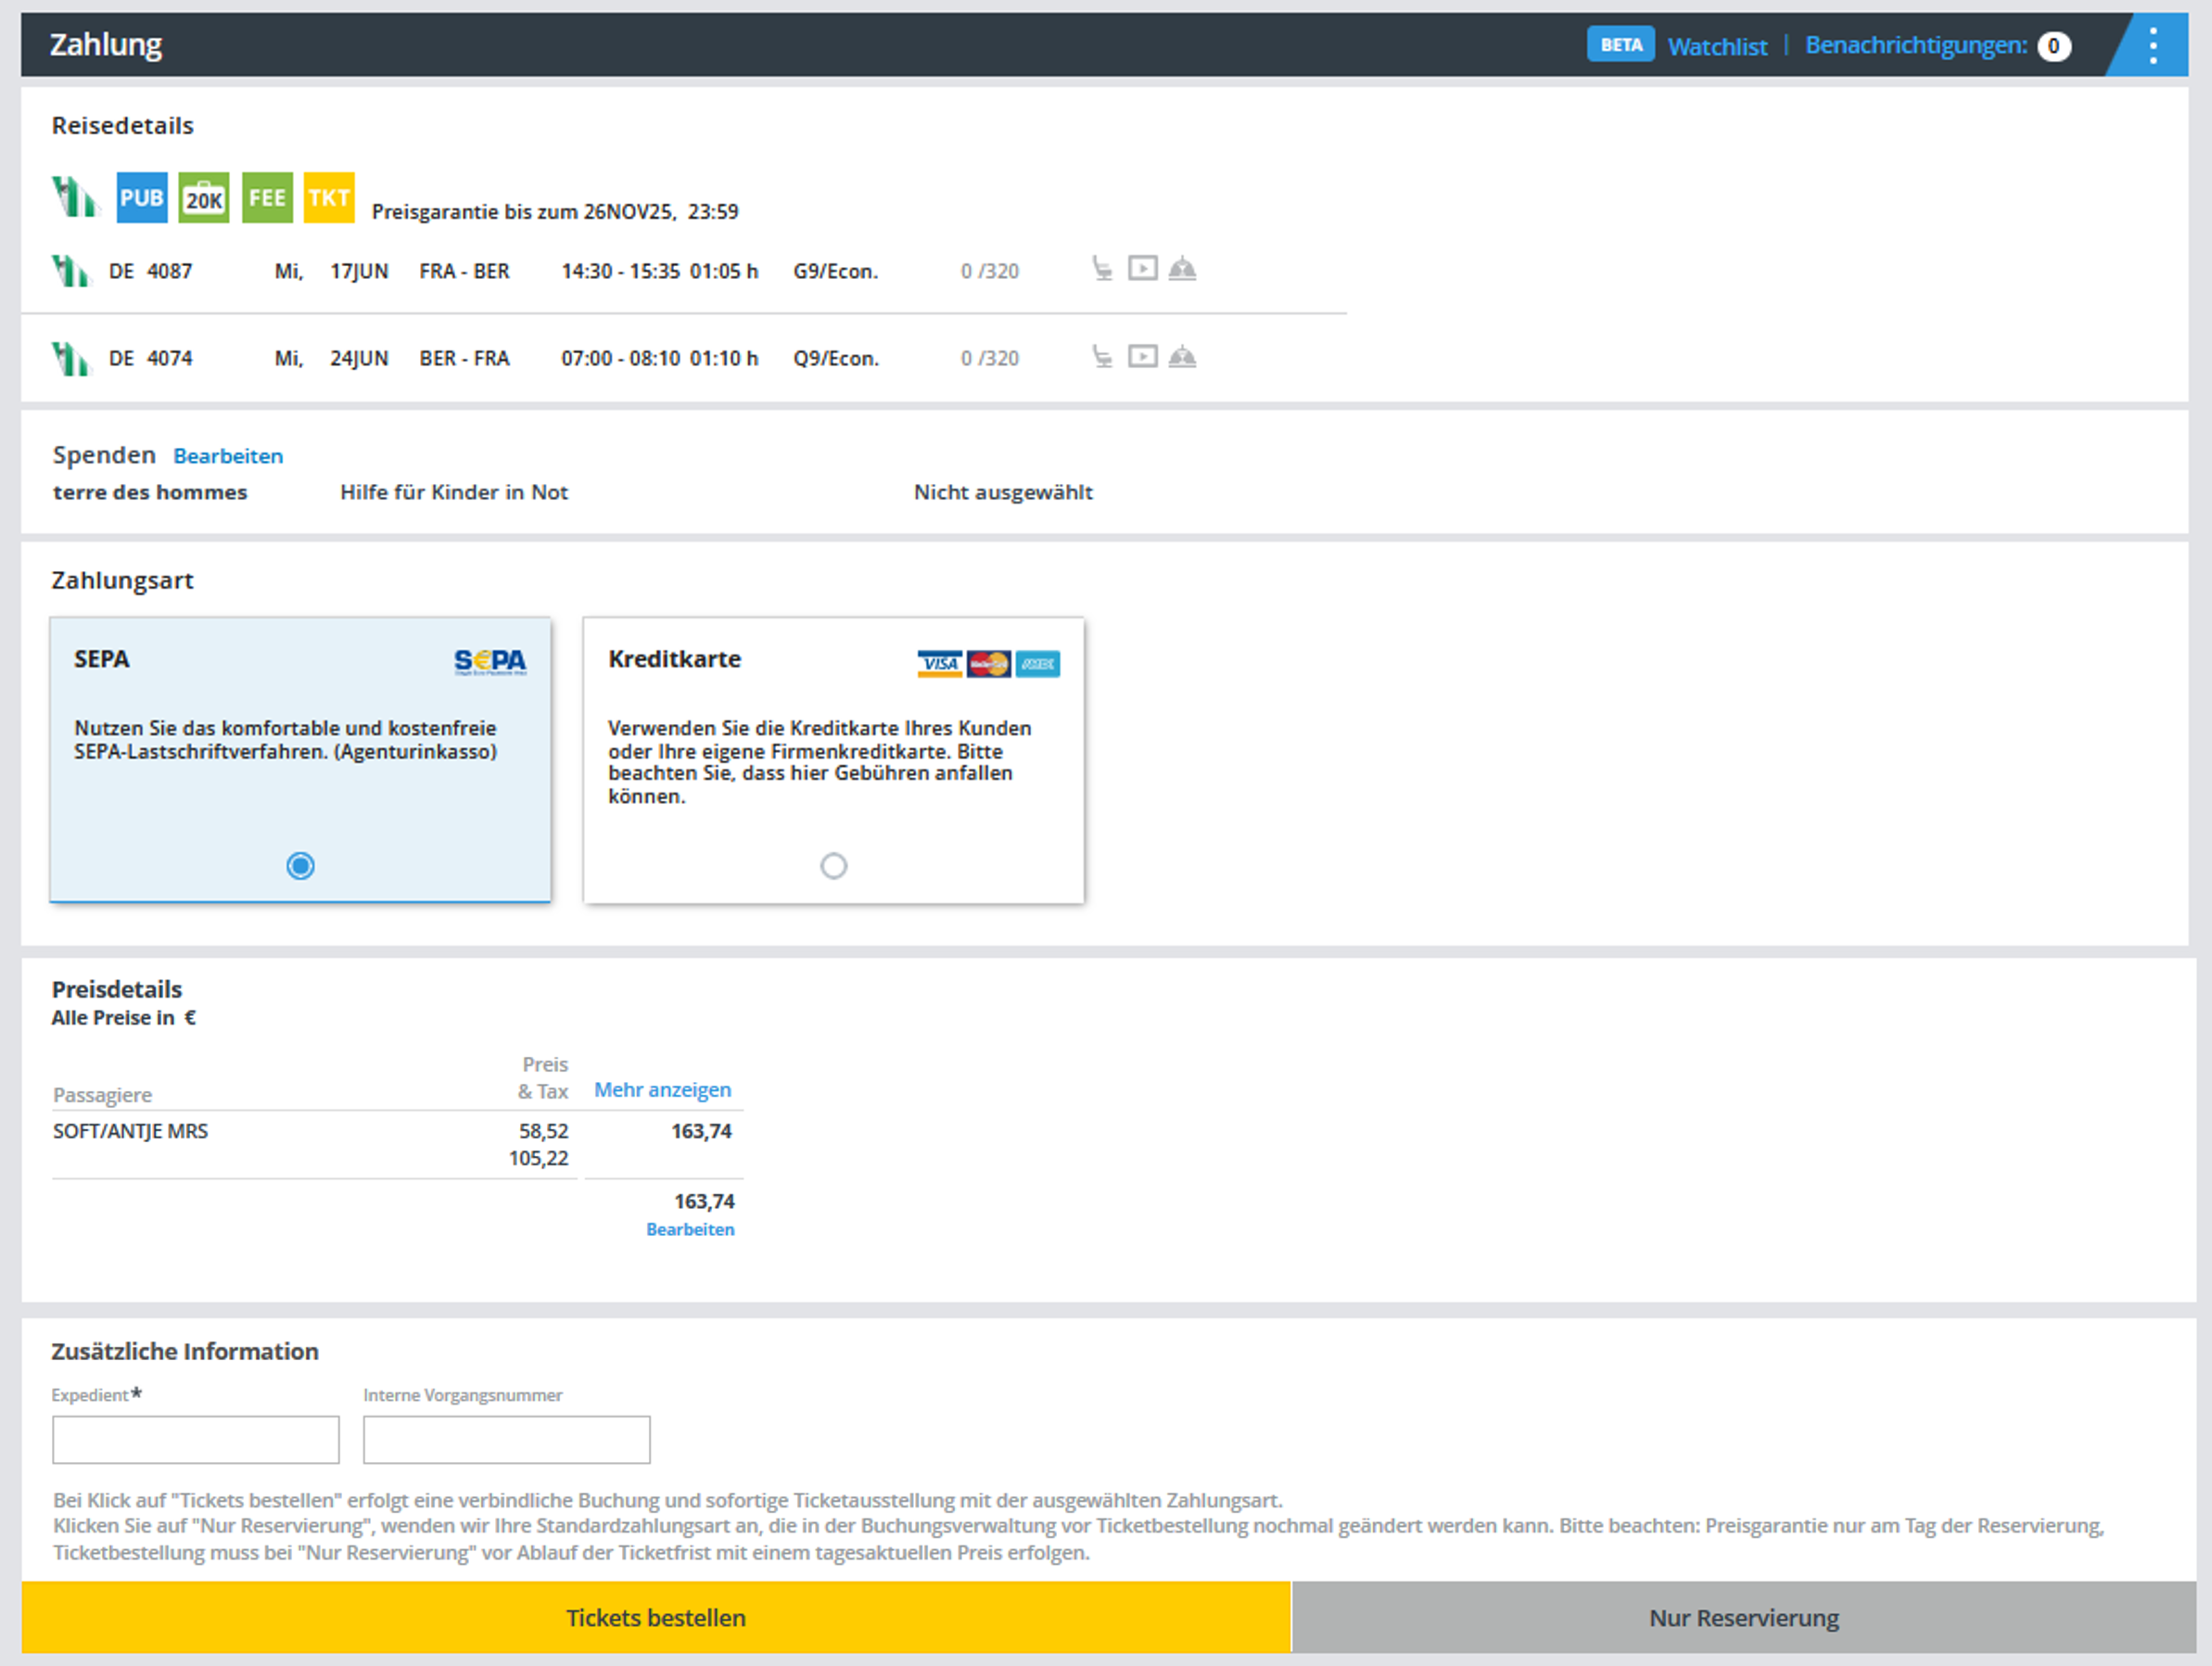This screenshot has height=1666, width=2212.
Task: Select SEPA payment radio button
Action: (x=300, y=865)
